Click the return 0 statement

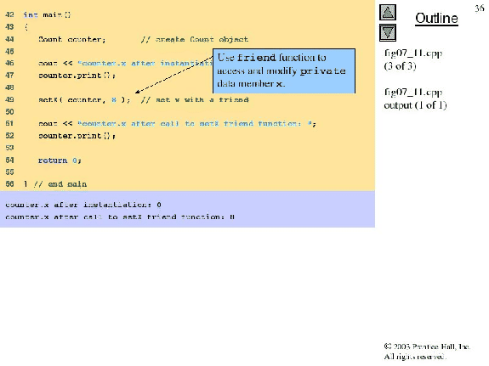coord(60,160)
